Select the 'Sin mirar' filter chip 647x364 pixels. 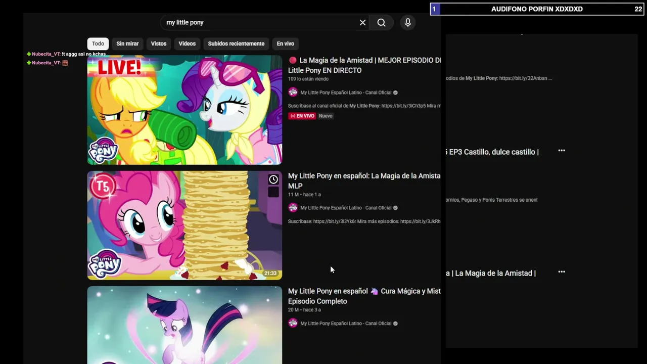[x=127, y=43]
